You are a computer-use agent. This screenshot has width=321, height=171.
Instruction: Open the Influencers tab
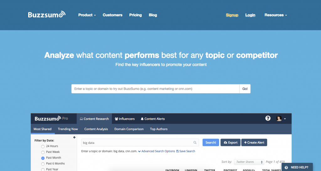pos(125,119)
